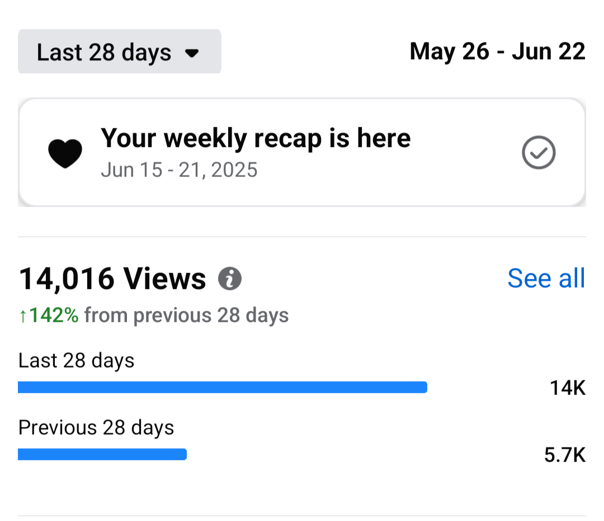
Task: Click the 'from previous 28 days' comparison text
Action: 186,316
